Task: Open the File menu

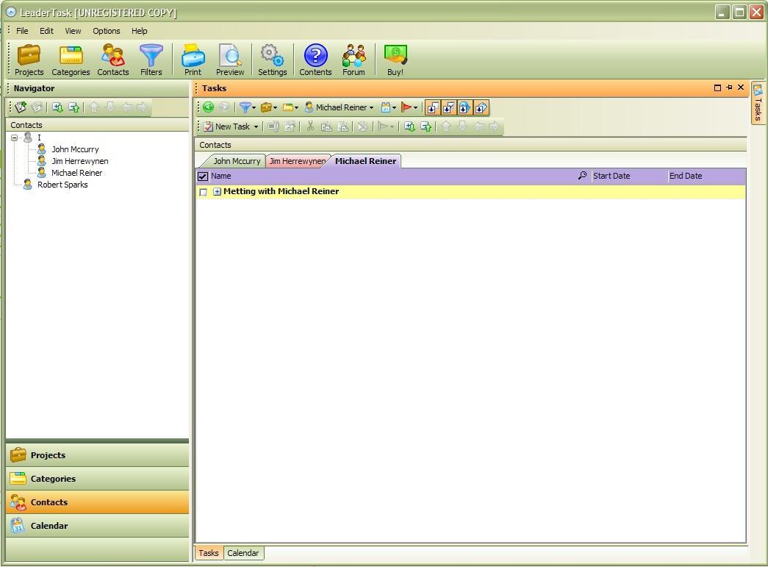Action: [x=22, y=31]
